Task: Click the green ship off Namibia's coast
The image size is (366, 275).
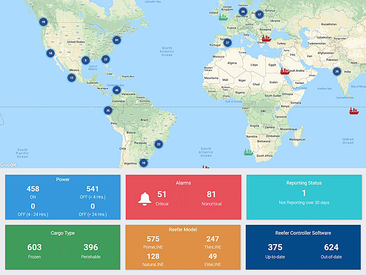Action: pyautogui.click(x=248, y=152)
